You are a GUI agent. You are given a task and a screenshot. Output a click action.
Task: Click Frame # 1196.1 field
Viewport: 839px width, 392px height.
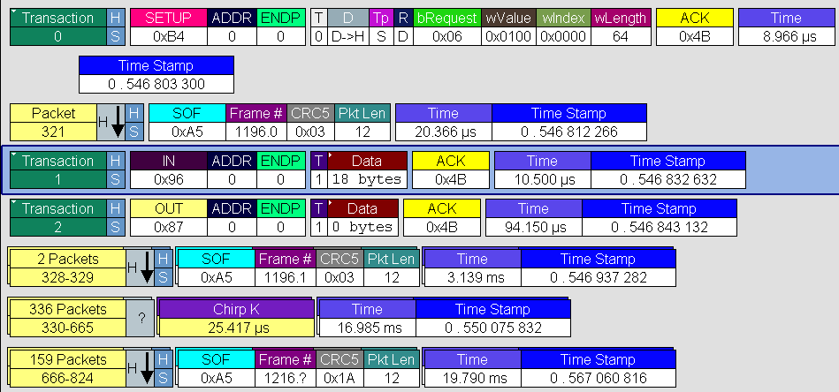[x=286, y=268]
